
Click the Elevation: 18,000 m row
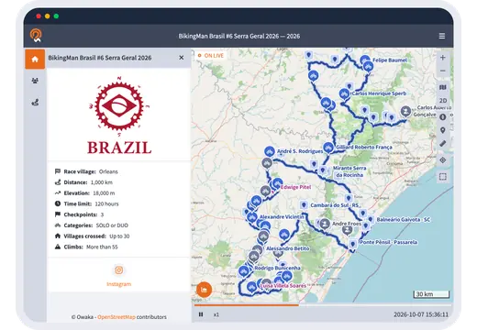[x=84, y=193]
